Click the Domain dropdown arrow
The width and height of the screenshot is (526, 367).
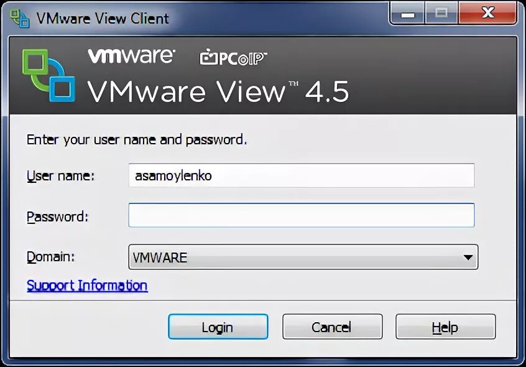tap(468, 258)
